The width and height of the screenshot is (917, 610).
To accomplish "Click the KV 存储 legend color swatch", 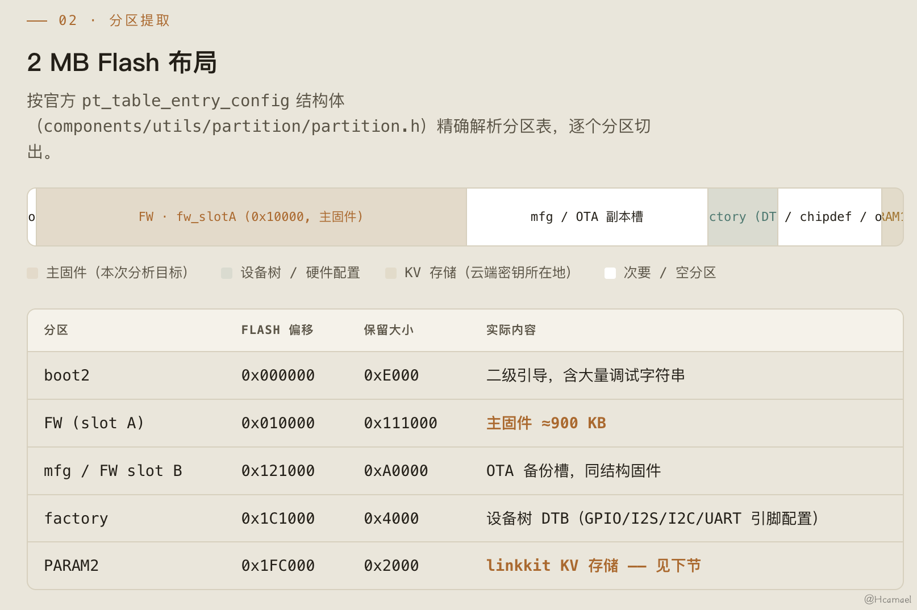I will coord(391,273).
